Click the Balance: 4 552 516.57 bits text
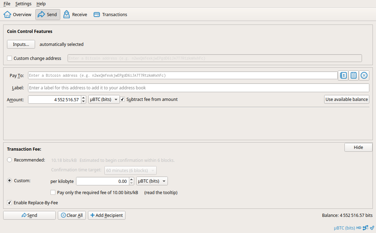376x233 pixels. pyautogui.click(x=347, y=215)
